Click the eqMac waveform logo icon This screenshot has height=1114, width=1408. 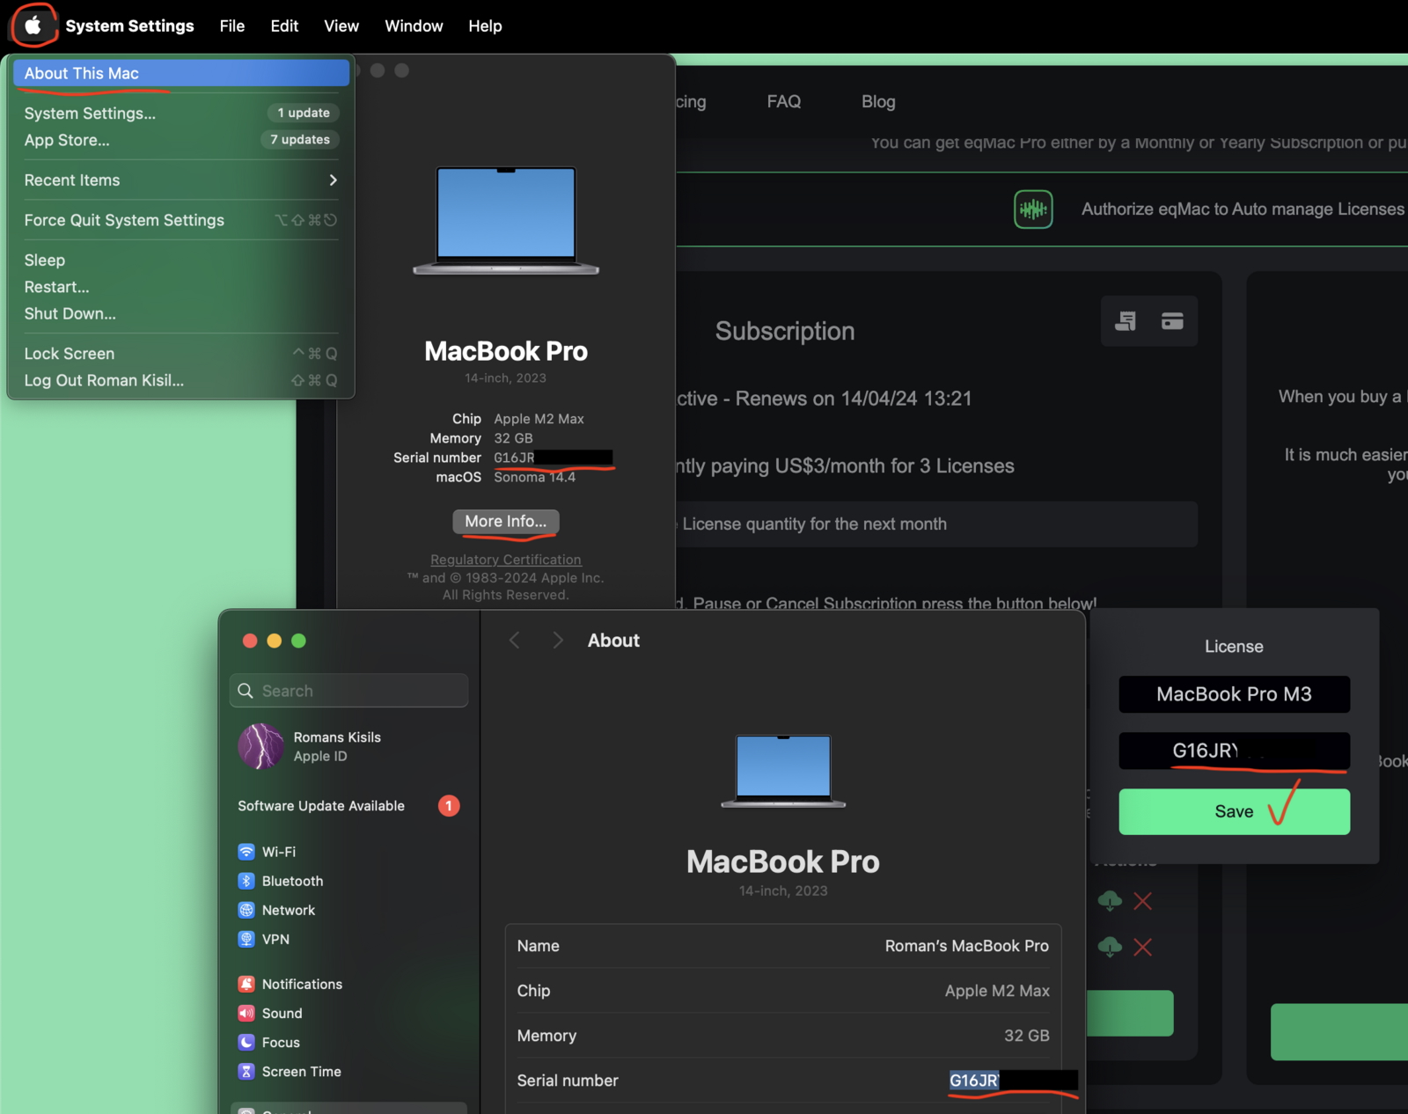1033,209
